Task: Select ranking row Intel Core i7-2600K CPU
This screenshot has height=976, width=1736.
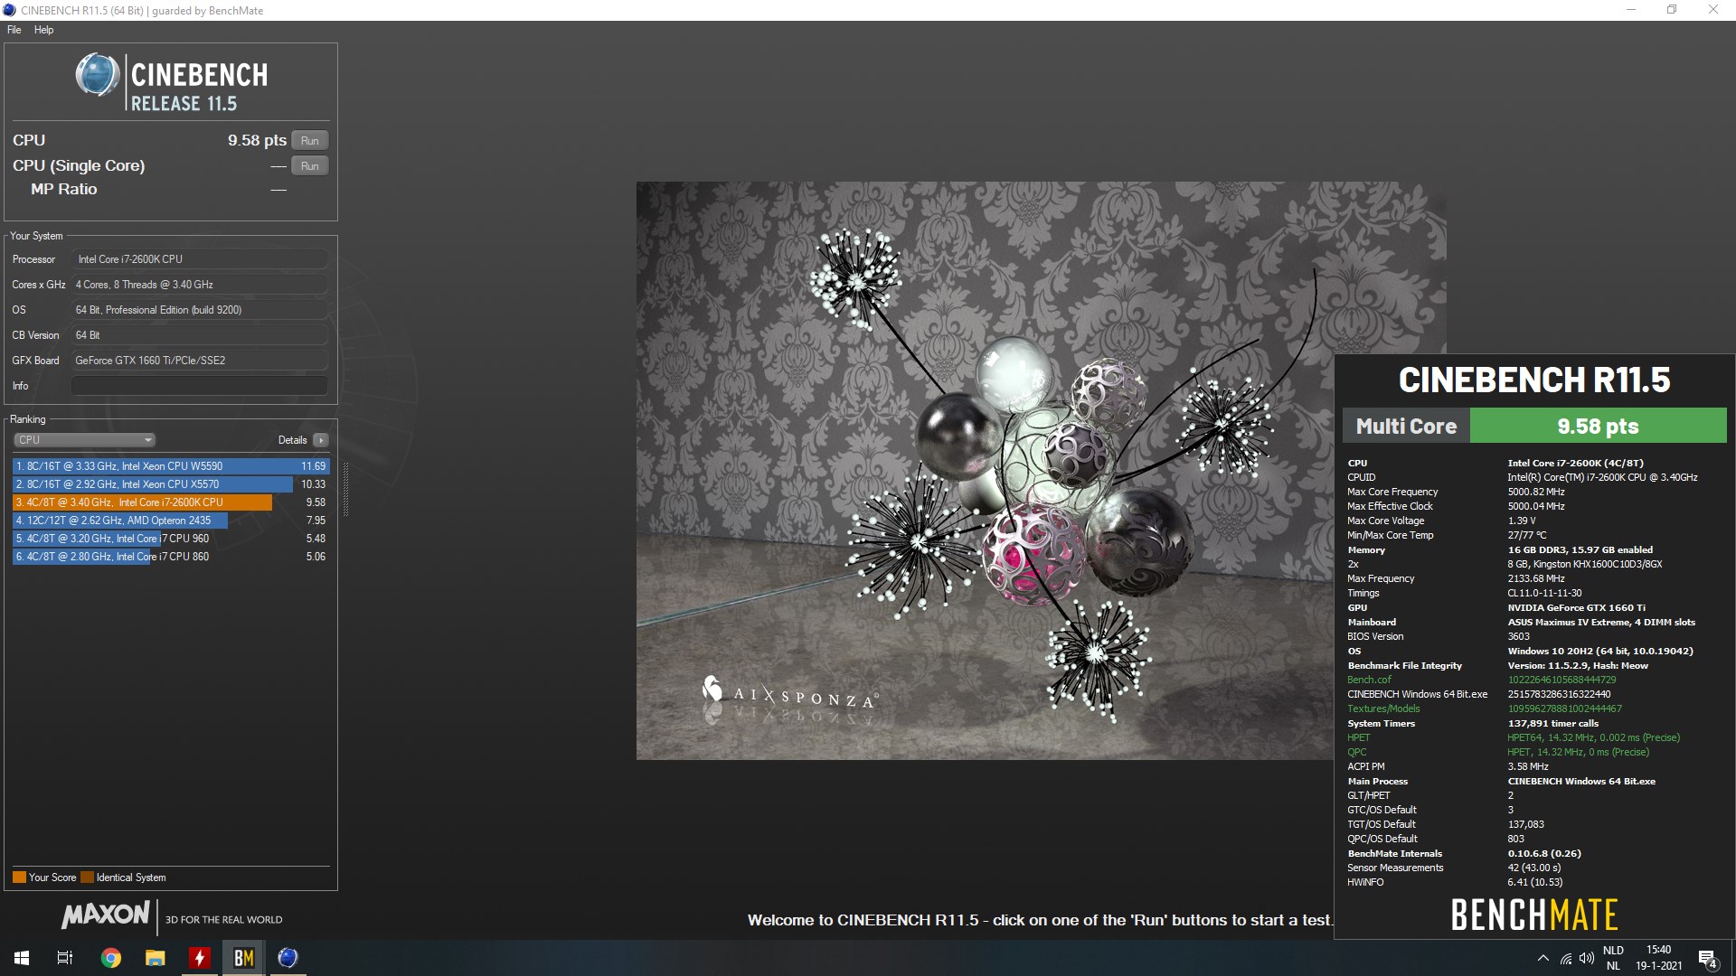Action: pos(171,502)
